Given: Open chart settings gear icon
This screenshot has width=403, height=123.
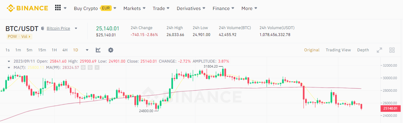Looking at the screenshot, I should (111, 50).
